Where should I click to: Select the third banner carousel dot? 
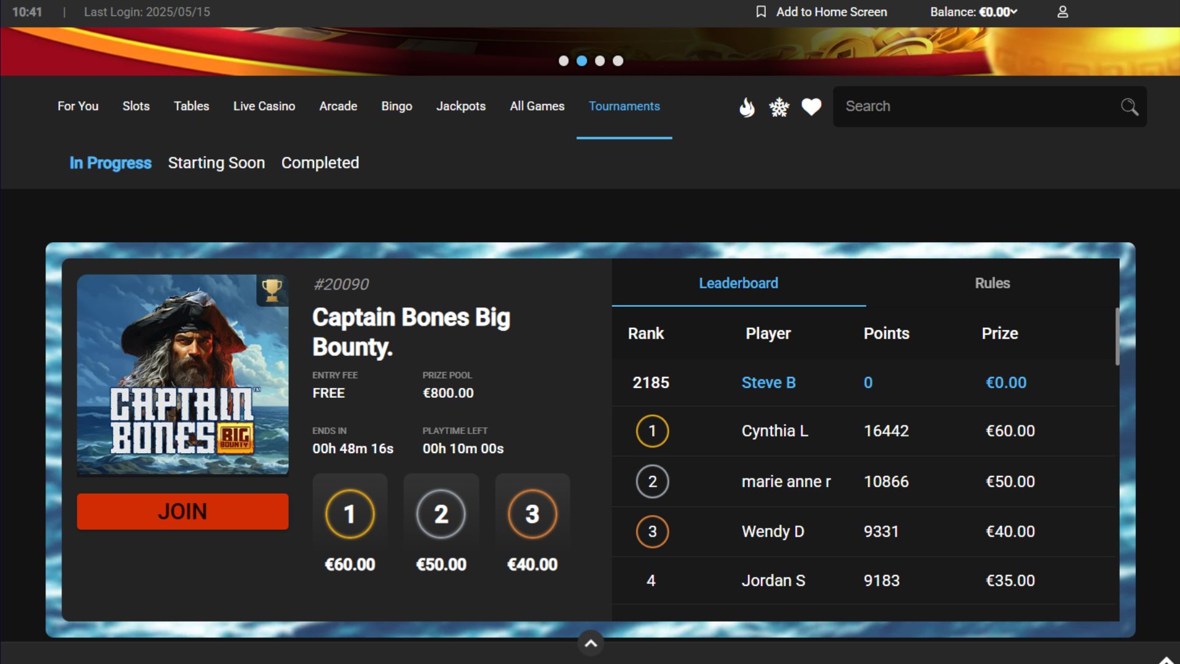tap(600, 61)
